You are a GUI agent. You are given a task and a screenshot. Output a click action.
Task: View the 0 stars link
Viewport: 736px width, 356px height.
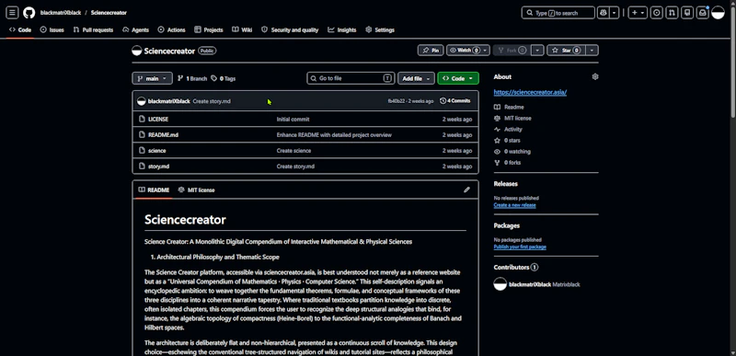507,140
